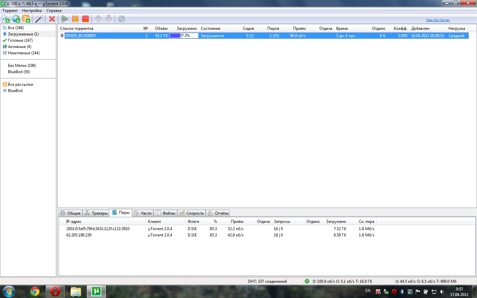Click the download arrow icon beside DIVIDE_BLUEBIRD
477x298 pixels.
click(x=62, y=35)
